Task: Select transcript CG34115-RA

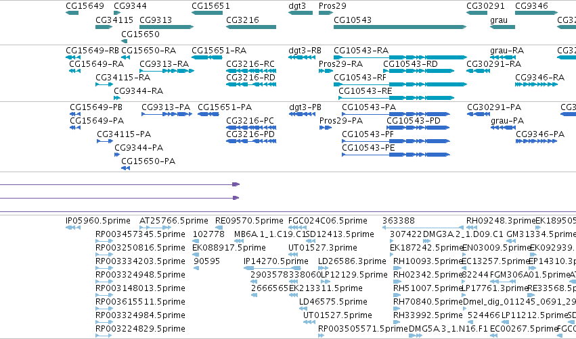Action: pyautogui.click(x=104, y=84)
